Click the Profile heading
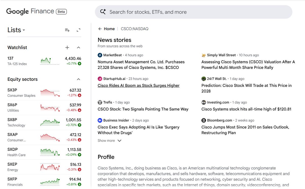 coord(106,157)
